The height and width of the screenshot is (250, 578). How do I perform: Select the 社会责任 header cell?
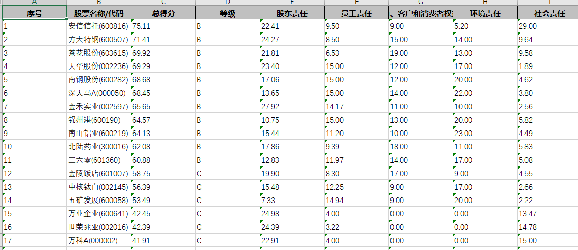coord(548,12)
